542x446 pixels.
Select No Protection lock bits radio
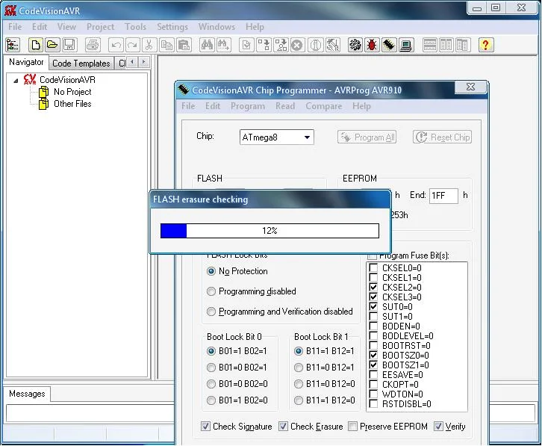coord(211,271)
